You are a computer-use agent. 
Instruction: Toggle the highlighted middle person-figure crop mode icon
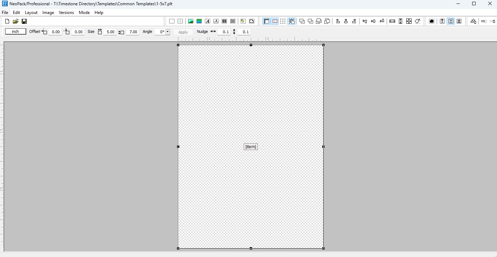pos(451,21)
